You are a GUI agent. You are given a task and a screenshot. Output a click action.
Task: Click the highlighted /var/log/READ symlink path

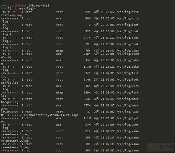[x=127, y=112]
